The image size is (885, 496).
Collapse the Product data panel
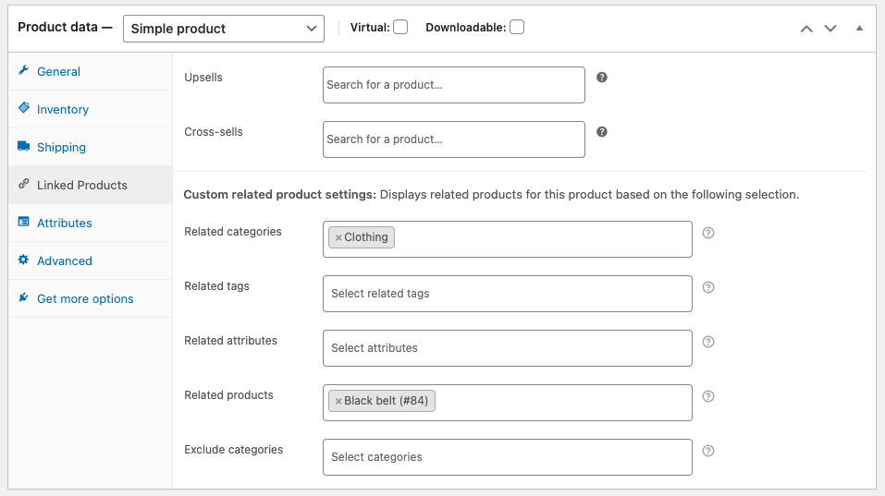pyautogui.click(x=859, y=29)
